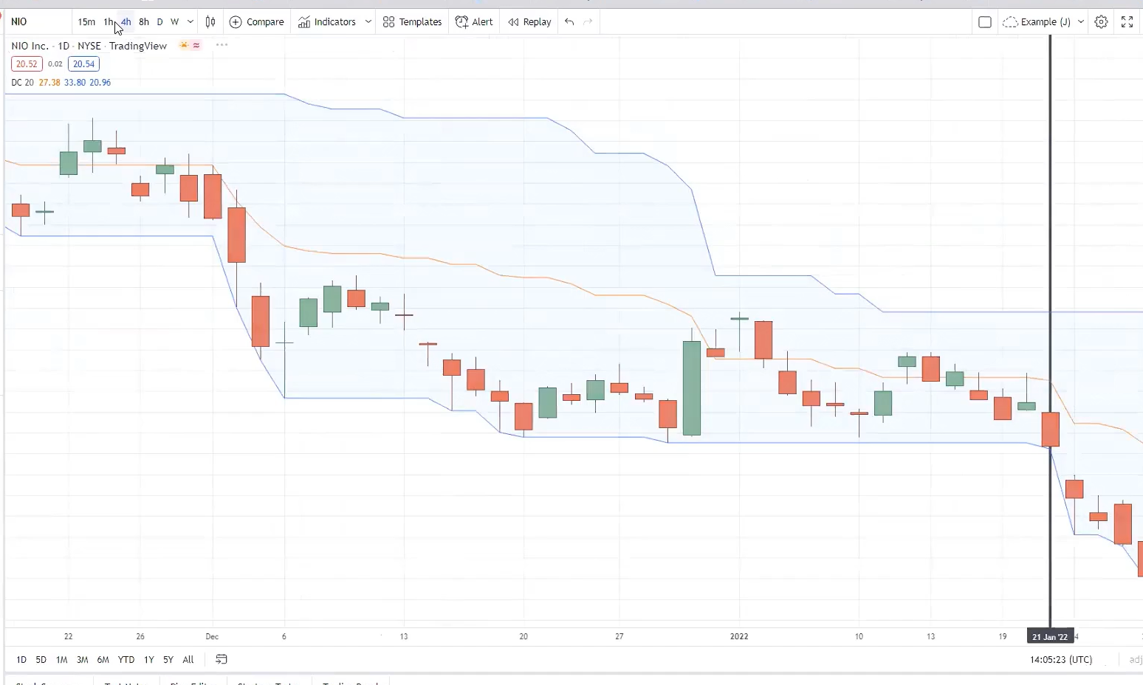Set date range to 5D
Screen dimensions: 1143x685
(x=41, y=660)
